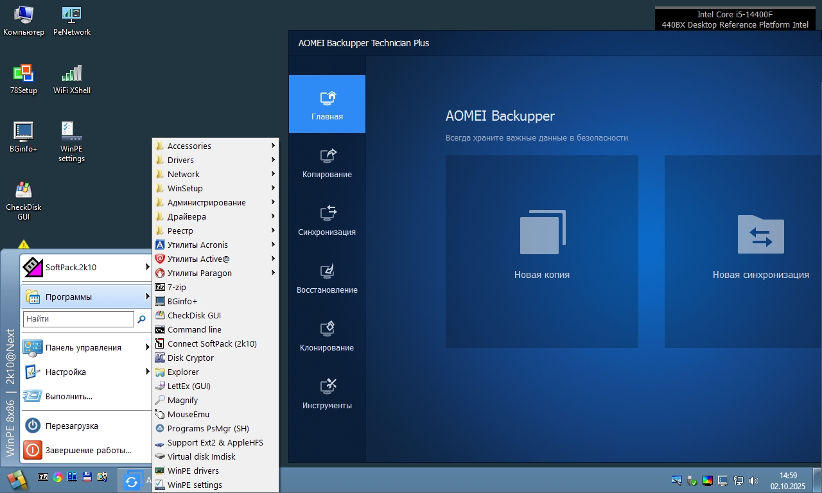Image resolution: width=822 pixels, height=493 pixels.
Task: Select Command line from the programs menu
Action: coord(194,329)
